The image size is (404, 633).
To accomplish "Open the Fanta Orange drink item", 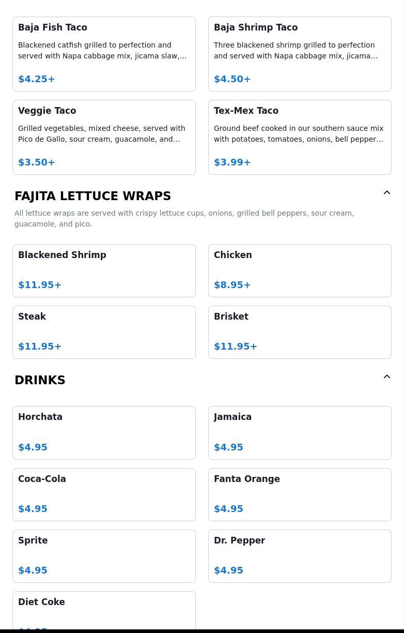I will 300,494.
